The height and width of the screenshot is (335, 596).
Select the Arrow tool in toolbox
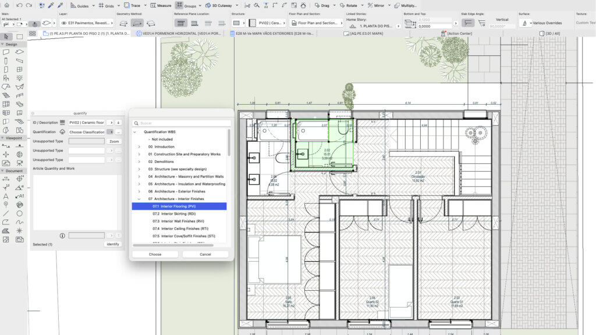click(x=6, y=37)
